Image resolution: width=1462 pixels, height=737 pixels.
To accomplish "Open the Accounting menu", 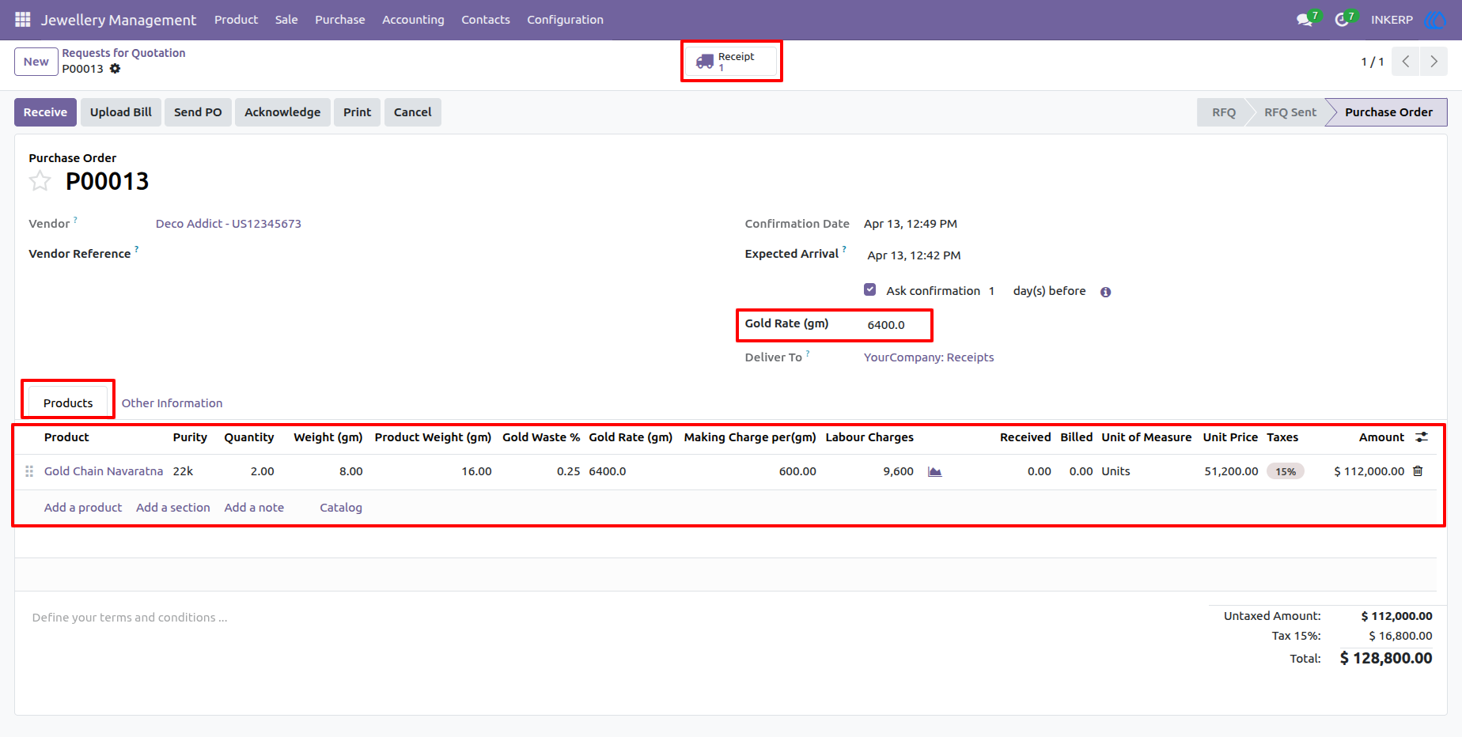I will pos(413,20).
